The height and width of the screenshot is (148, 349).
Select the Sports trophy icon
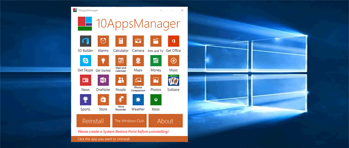tap(85, 100)
